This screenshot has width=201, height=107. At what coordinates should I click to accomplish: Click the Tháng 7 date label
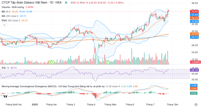click(x=150, y=105)
